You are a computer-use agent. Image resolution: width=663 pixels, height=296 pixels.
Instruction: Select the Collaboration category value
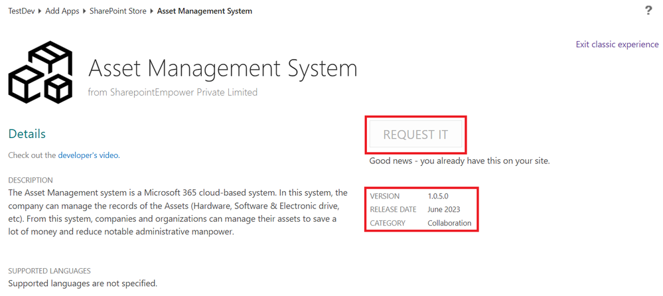point(449,223)
